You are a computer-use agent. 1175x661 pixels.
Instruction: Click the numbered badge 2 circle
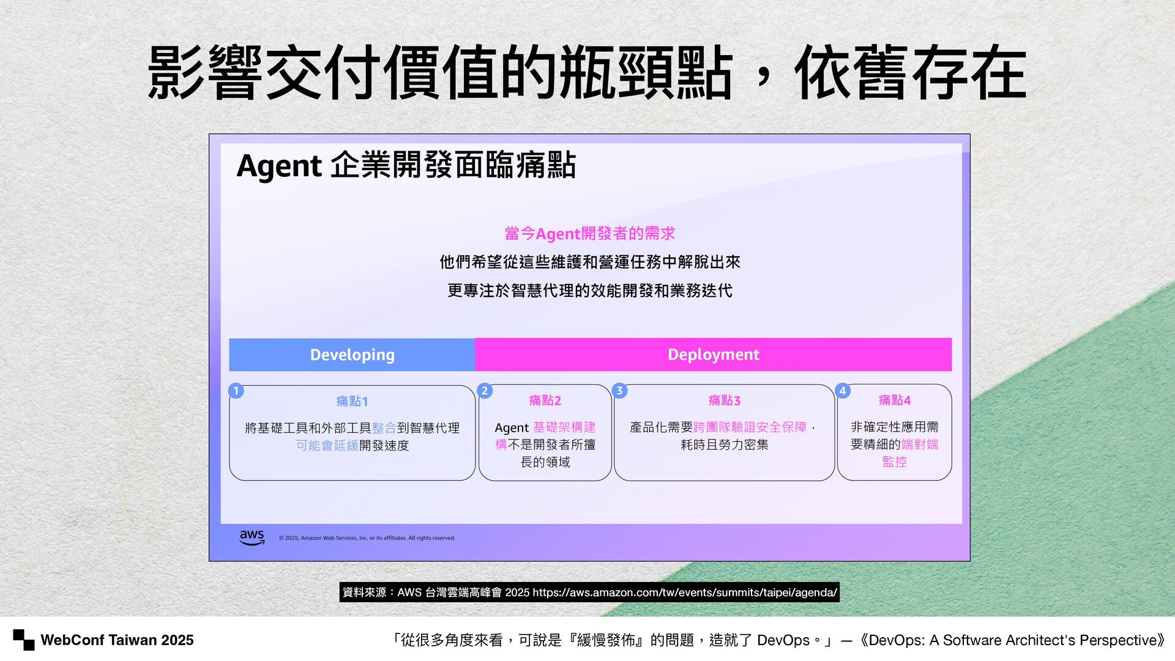point(485,390)
